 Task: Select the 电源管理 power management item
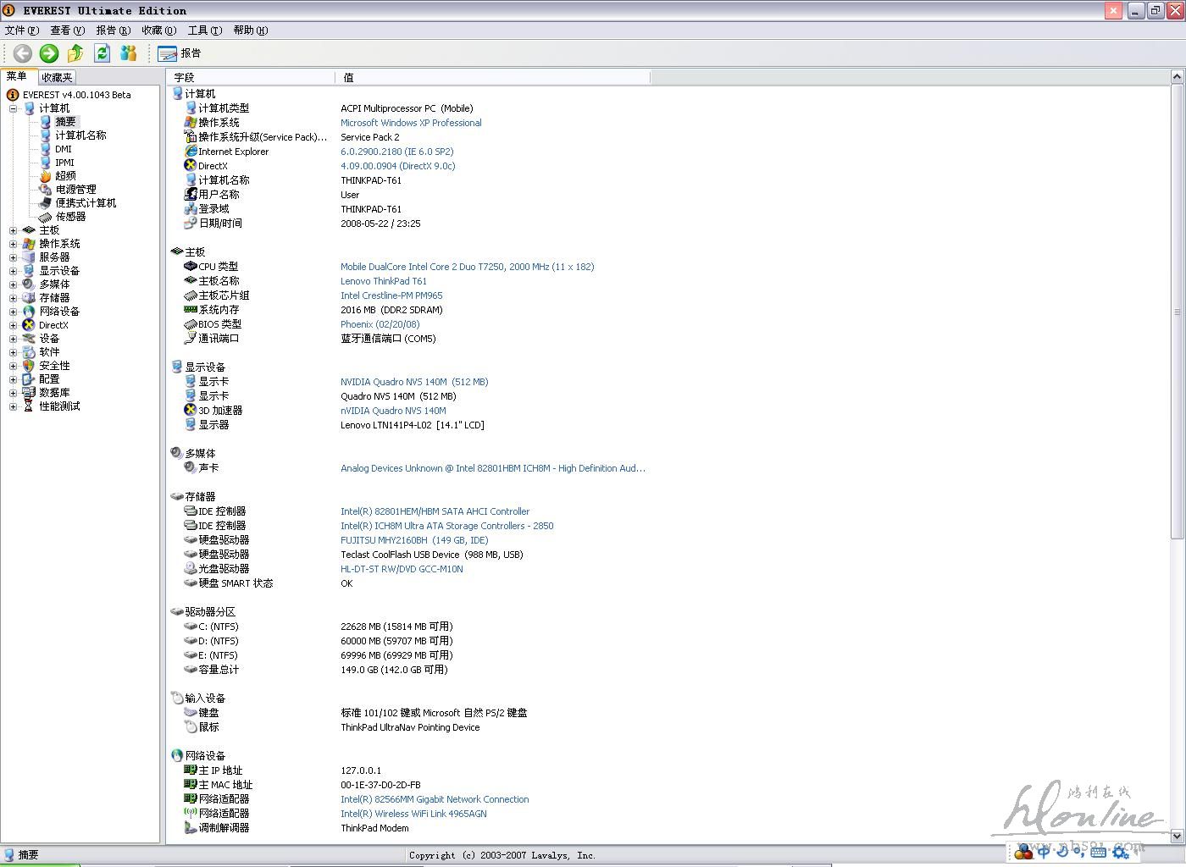75,190
